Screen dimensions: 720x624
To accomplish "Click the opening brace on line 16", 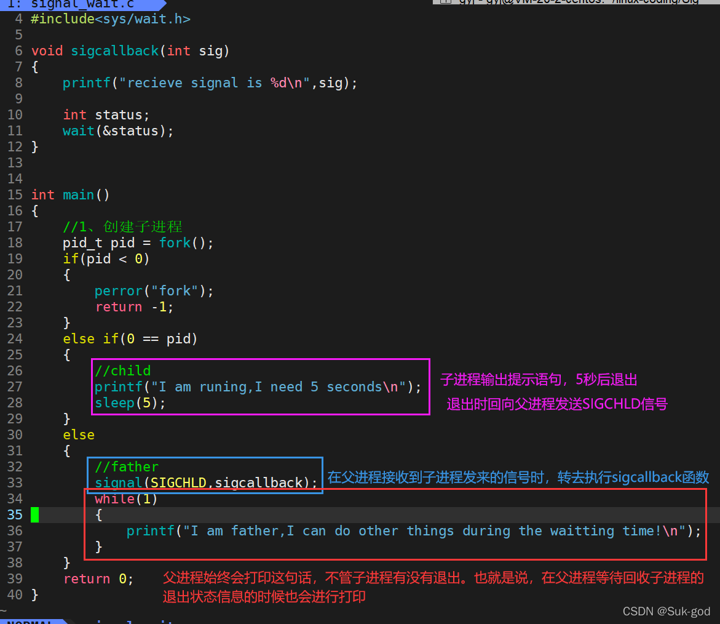I will coord(35,211).
